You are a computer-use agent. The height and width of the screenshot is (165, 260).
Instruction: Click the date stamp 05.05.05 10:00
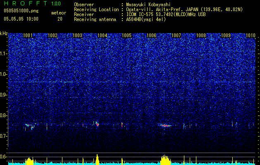point(21,19)
